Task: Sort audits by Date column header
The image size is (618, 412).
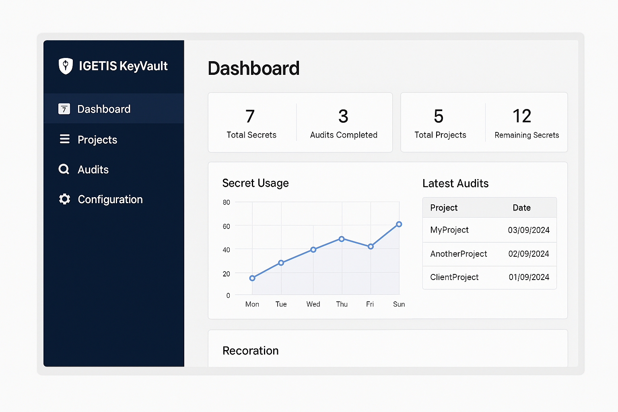Action: point(521,208)
